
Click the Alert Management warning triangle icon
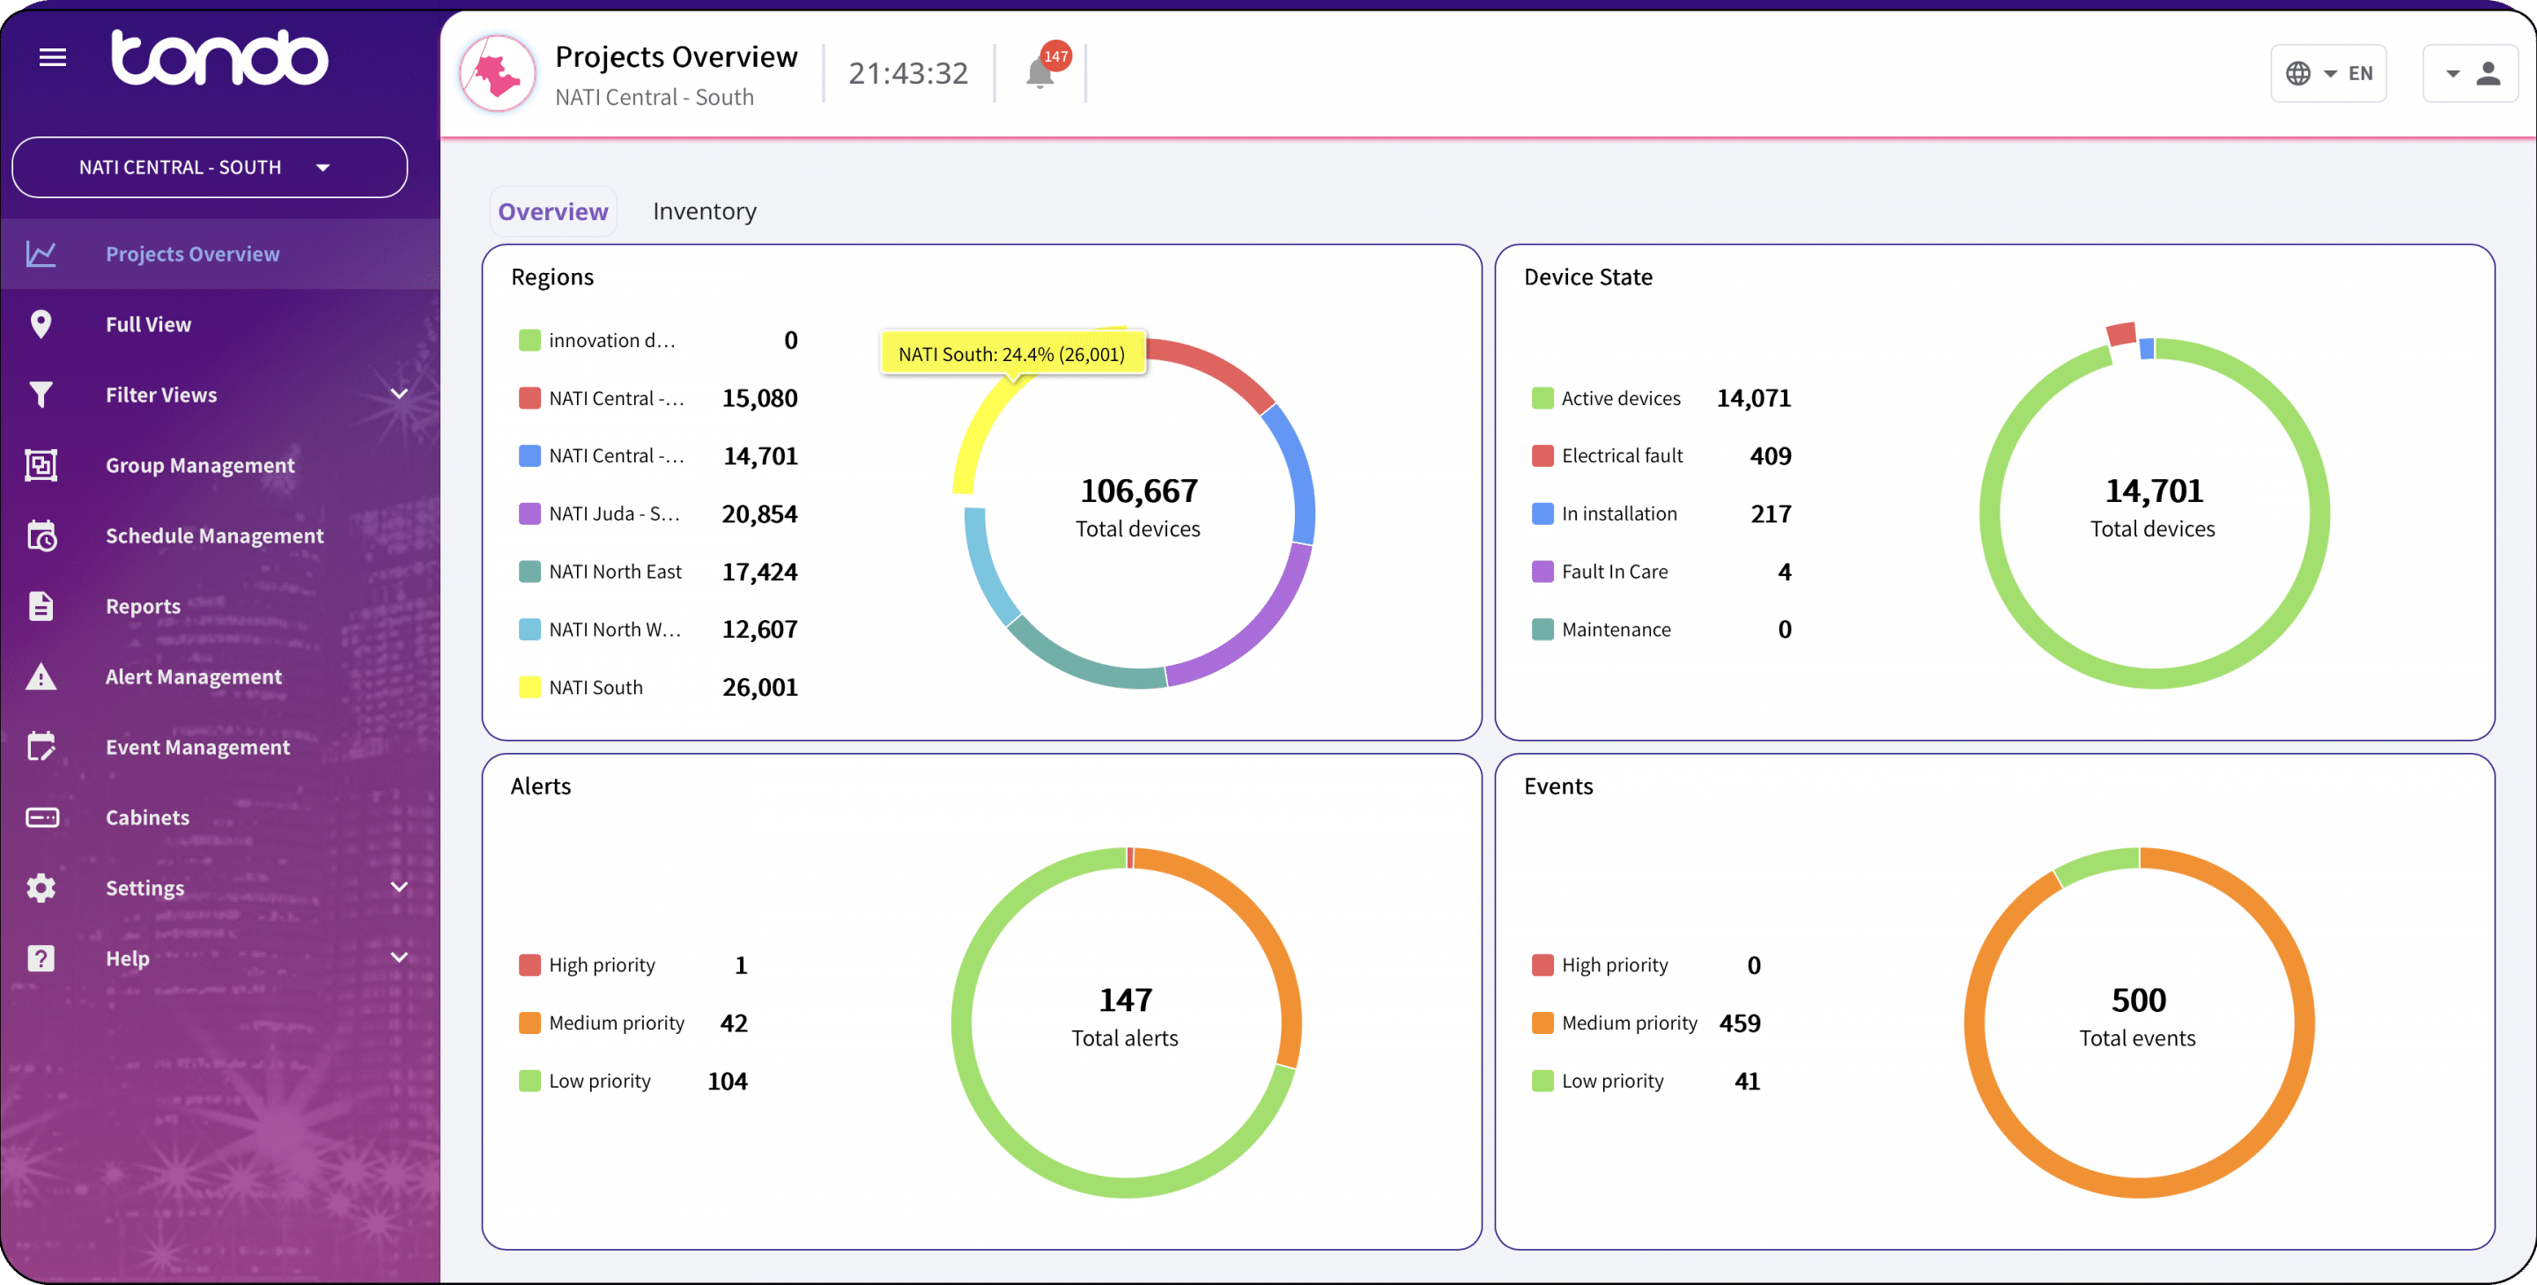point(41,676)
